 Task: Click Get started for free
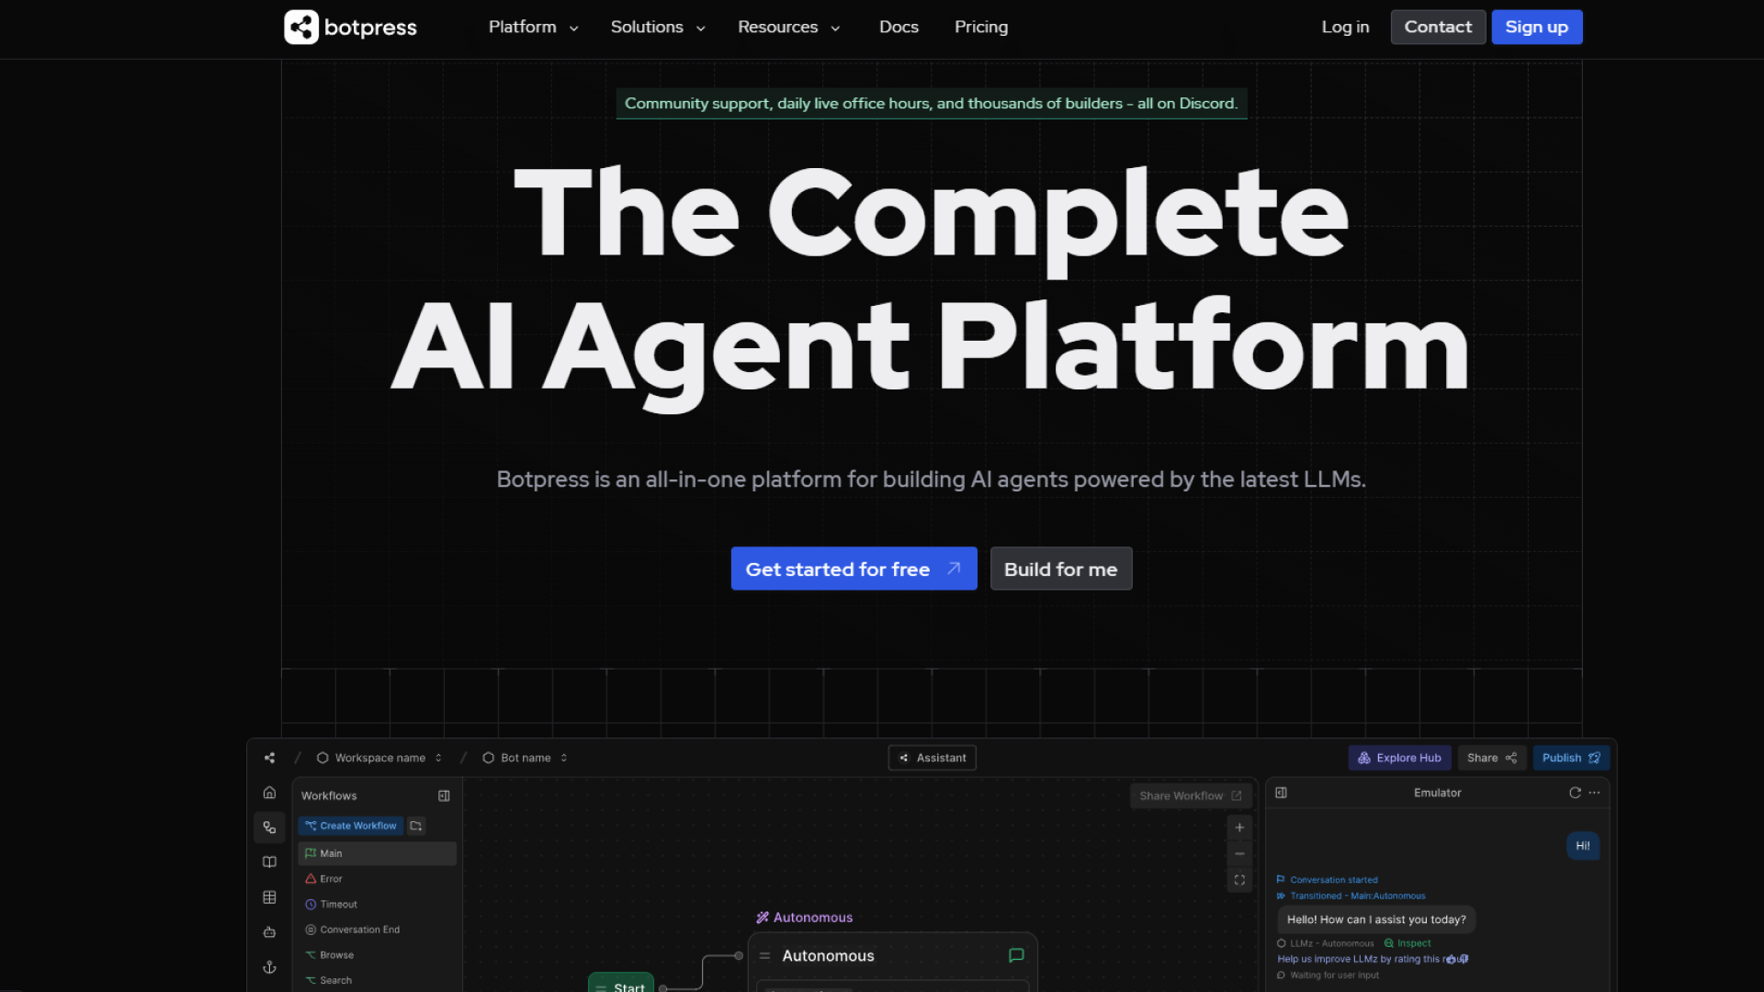click(854, 569)
